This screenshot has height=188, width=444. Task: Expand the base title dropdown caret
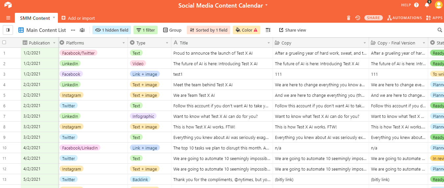click(266, 5)
